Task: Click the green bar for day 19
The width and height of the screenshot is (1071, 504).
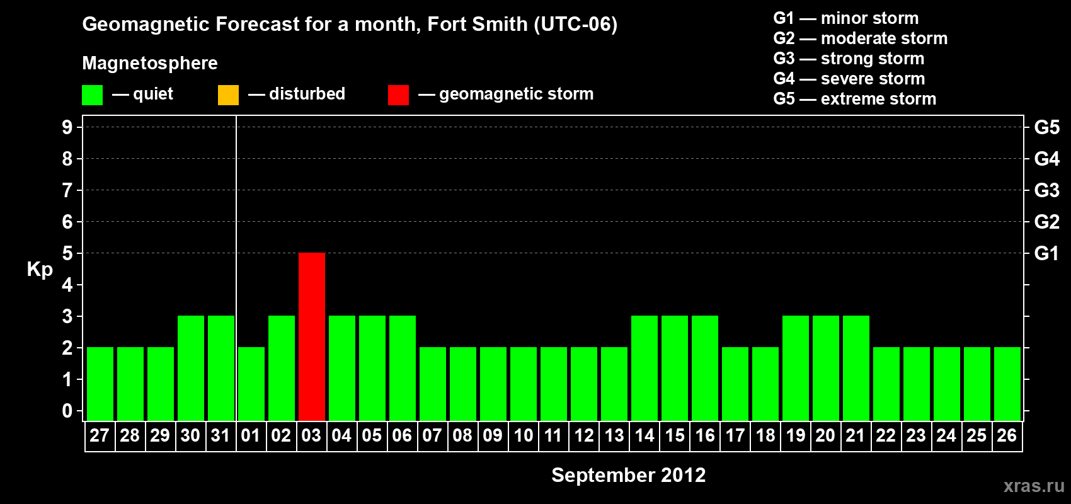Action: point(796,368)
